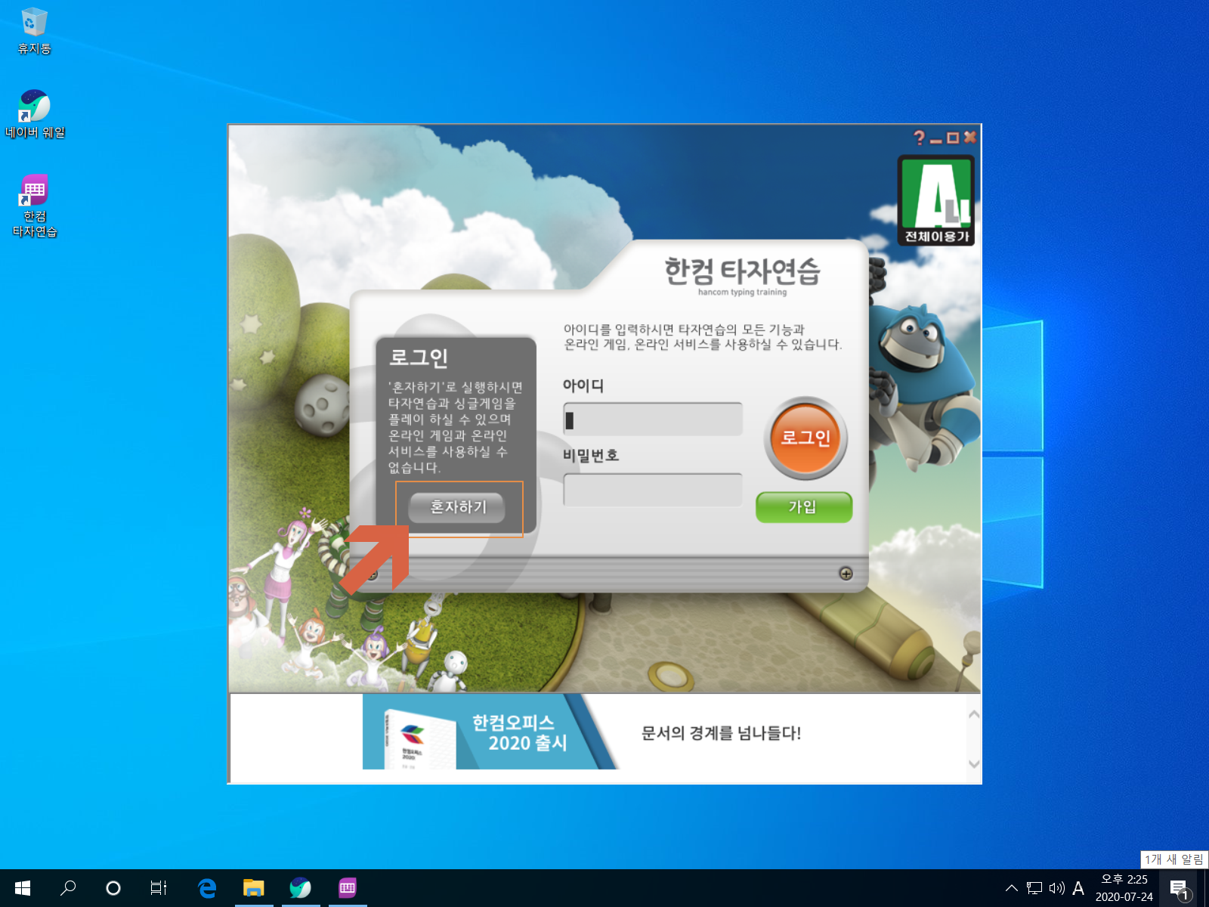The height and width of the screenshot is (907, 1209).
Task: Focus the 비밀번호 password input field
Action: tap(653, 490)
